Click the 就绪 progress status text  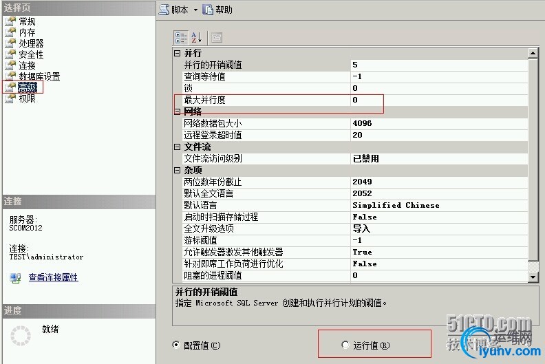pos(50,329)
